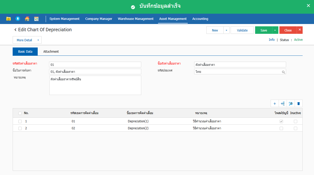The height and width of the screenshot is (175, 314).
Task: Open the dropdown arrow next to New
Action: (226, 30)
